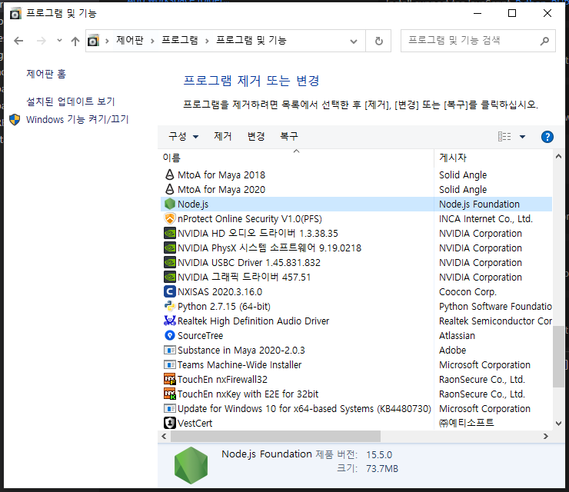This screenshot has width=569, height=492.
Task: Click the Substance in Maya icon
Action: click(169, 350)
